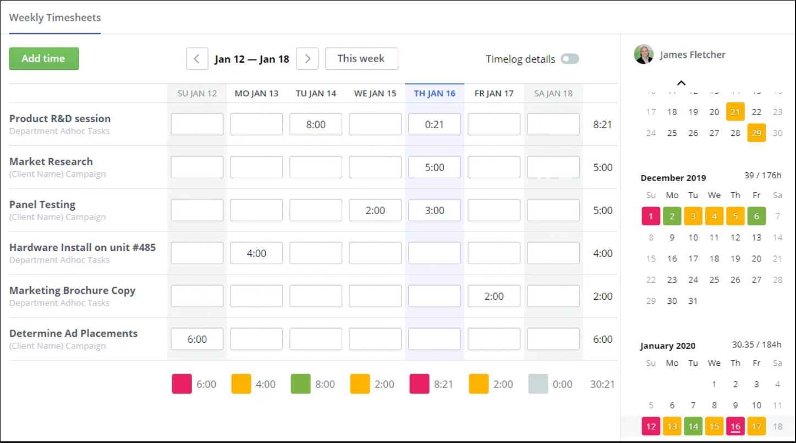The height and width of the screenshot is (443, 796).
Task: Click the green Tuesday 8:00 total swatch
Action: click(x=301, y=384)
